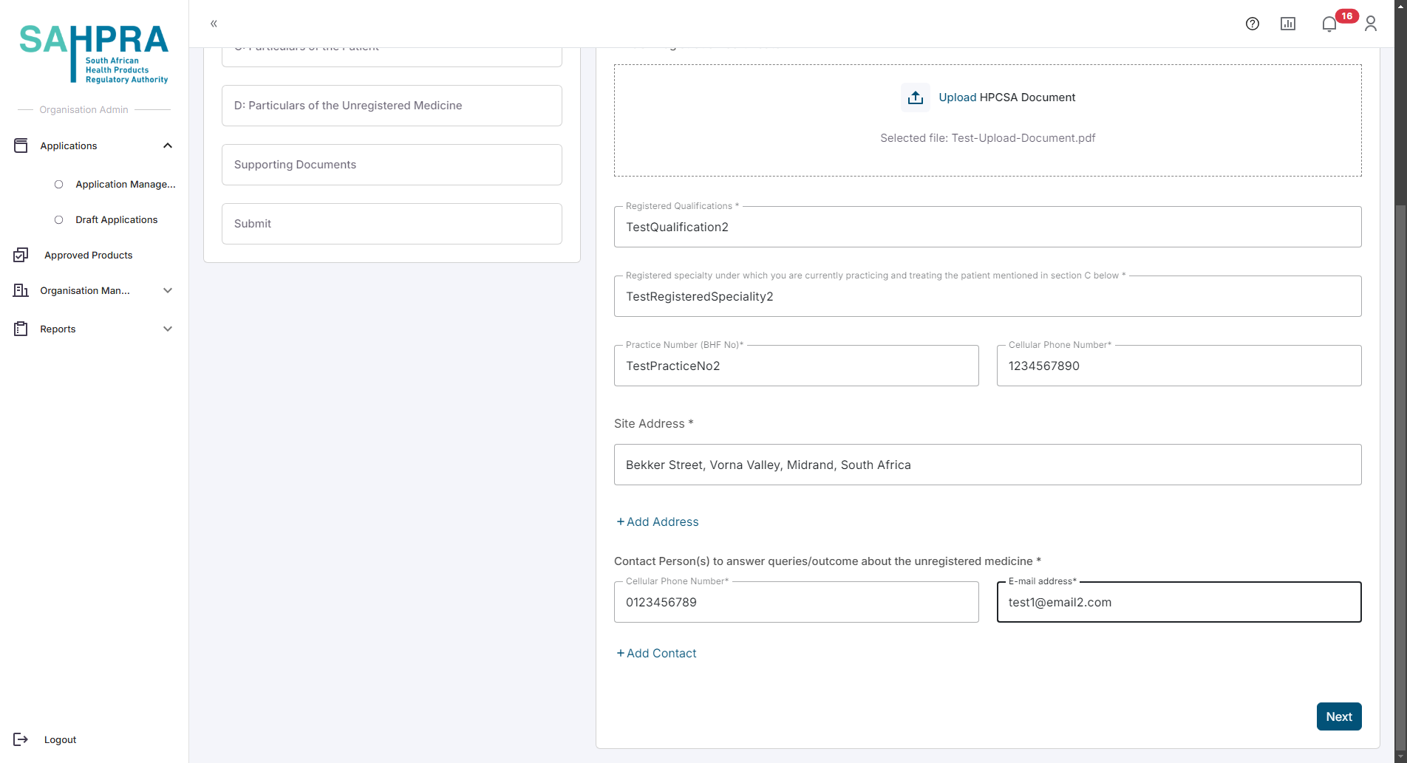Expand the Organisation Management menu

[x=168, y=290]
